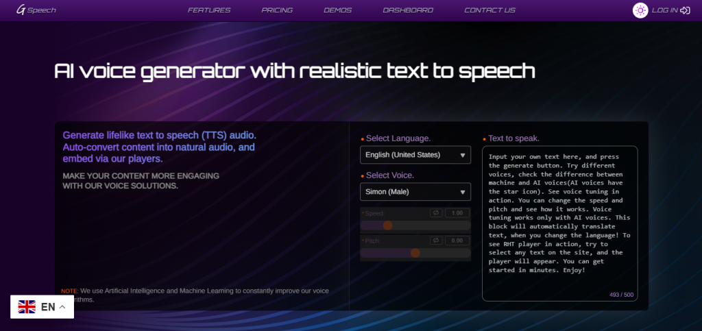Screen dimensions: 702x331
Task: Click the speed value field 1.00
Action: click(457, 213)
